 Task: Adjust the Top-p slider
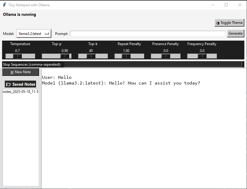tap(57, 56)
